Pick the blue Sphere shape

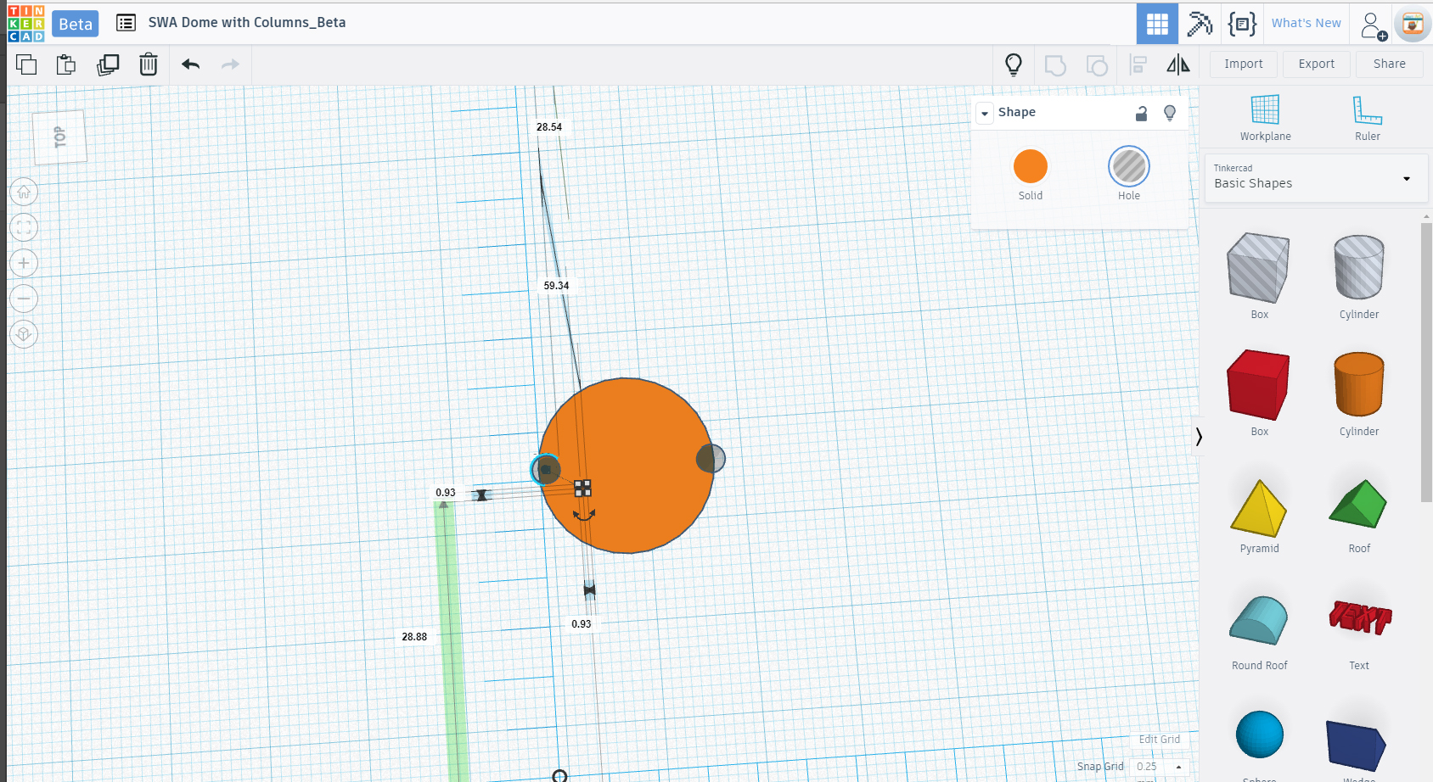pyautogui.click(x=1260, y=735)
